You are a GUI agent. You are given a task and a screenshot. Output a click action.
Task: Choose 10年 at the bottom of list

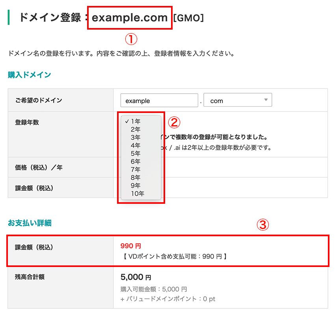(138, 194)
